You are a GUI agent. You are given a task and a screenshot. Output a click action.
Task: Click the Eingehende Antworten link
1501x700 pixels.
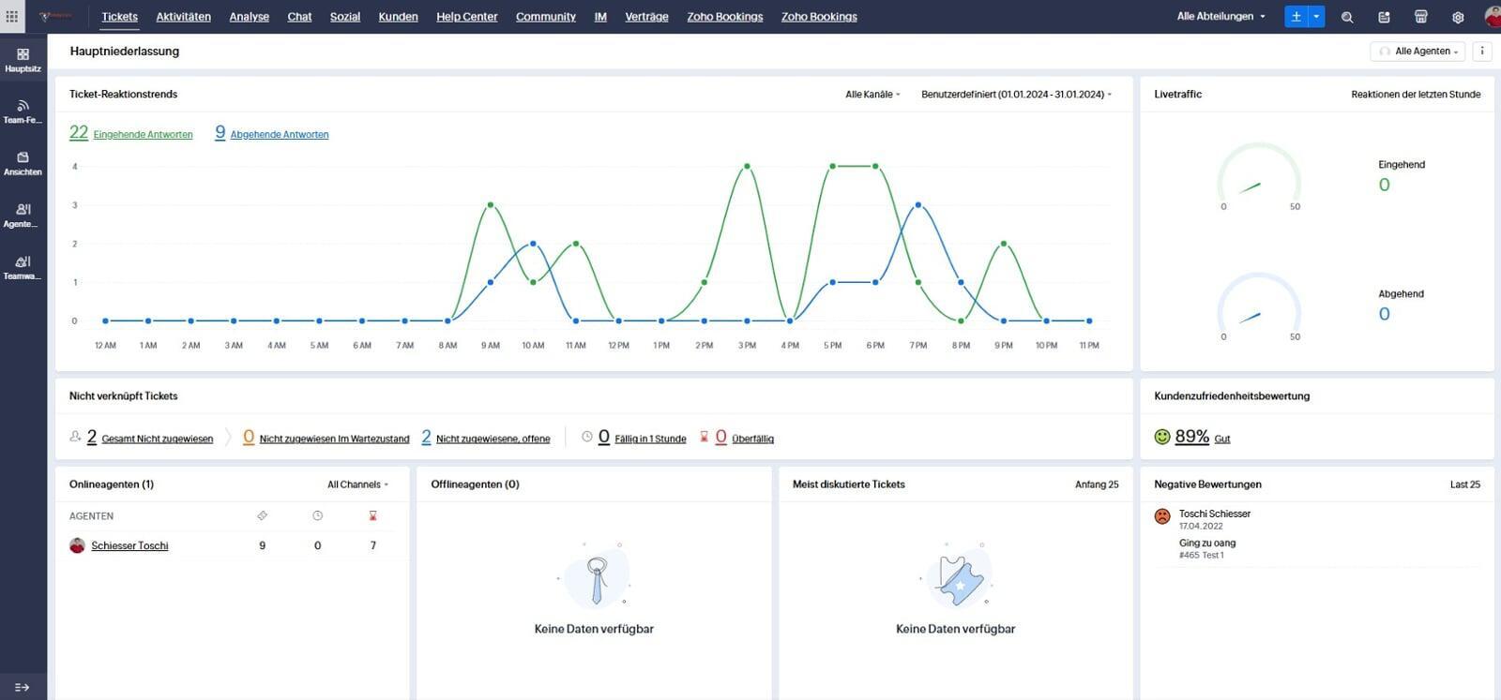point(143,135)
